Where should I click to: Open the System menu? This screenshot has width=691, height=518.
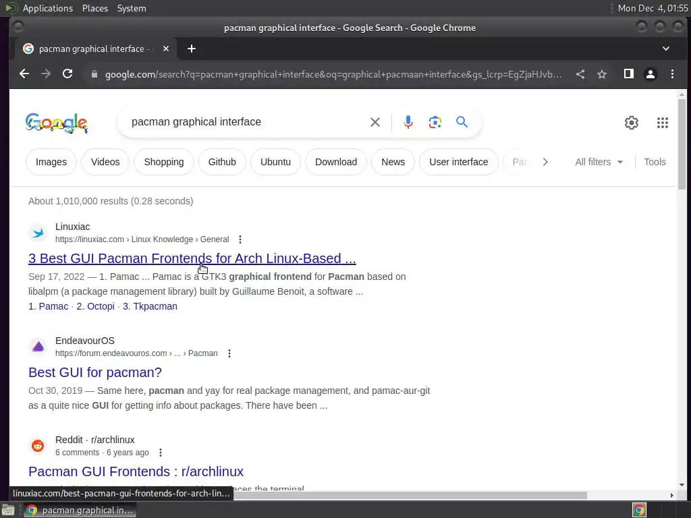[x=132, y=8]
